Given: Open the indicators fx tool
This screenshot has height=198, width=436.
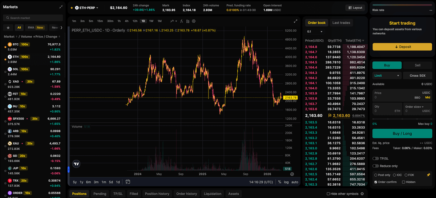Looking at the screenshot, I should click(181, 21).
